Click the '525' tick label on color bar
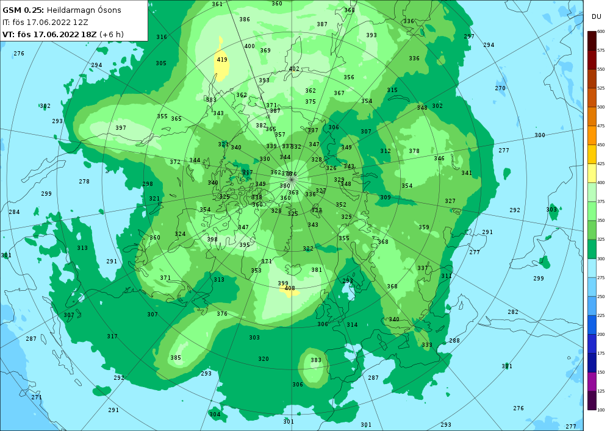The image size is (610, 431). [601, 88]
